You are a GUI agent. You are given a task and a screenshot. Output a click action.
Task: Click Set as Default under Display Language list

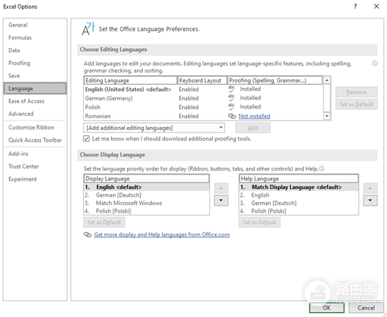[x=104, y=222]
